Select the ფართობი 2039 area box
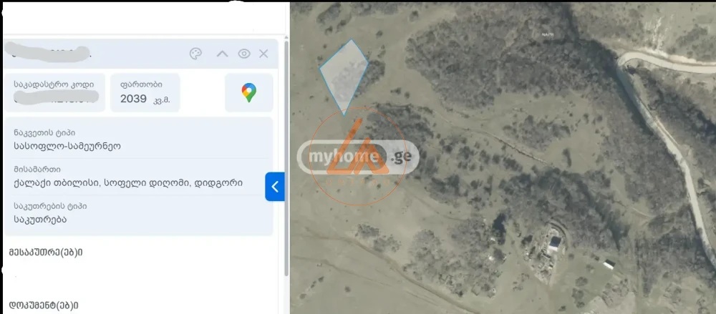Image resolution: width=716 pixels, height=314 pixels. pos(145,93)
